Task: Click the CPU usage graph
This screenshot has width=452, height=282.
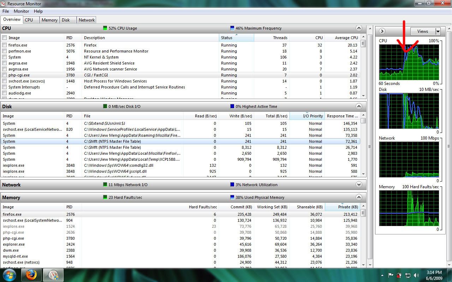Action: [x=409, y=62]
